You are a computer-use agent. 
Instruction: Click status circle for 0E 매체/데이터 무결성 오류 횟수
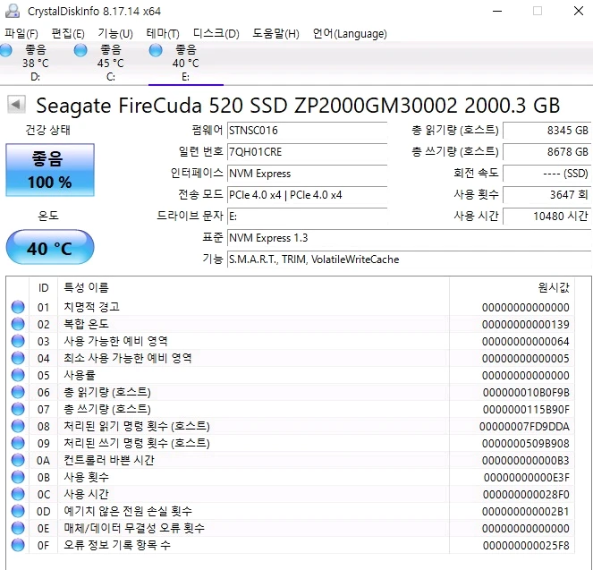[18, 528]
